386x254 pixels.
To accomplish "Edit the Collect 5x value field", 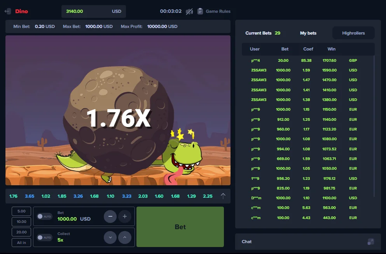I will pos(60,240).
